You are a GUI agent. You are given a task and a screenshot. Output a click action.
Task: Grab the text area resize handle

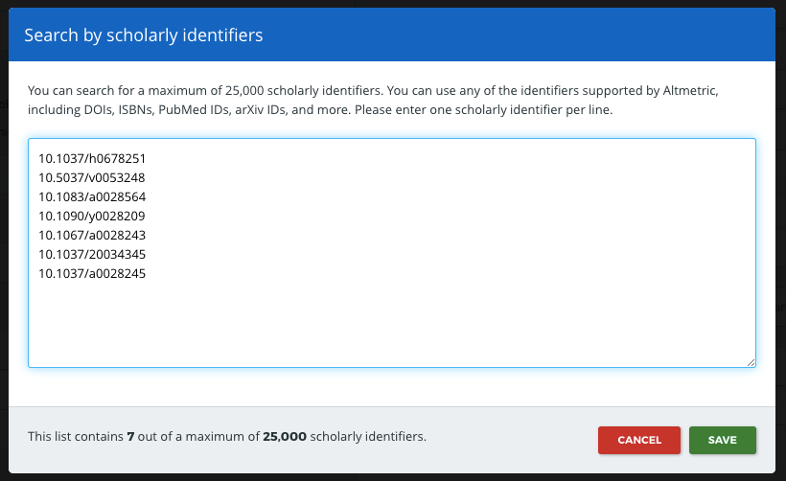tap(751, 361)
